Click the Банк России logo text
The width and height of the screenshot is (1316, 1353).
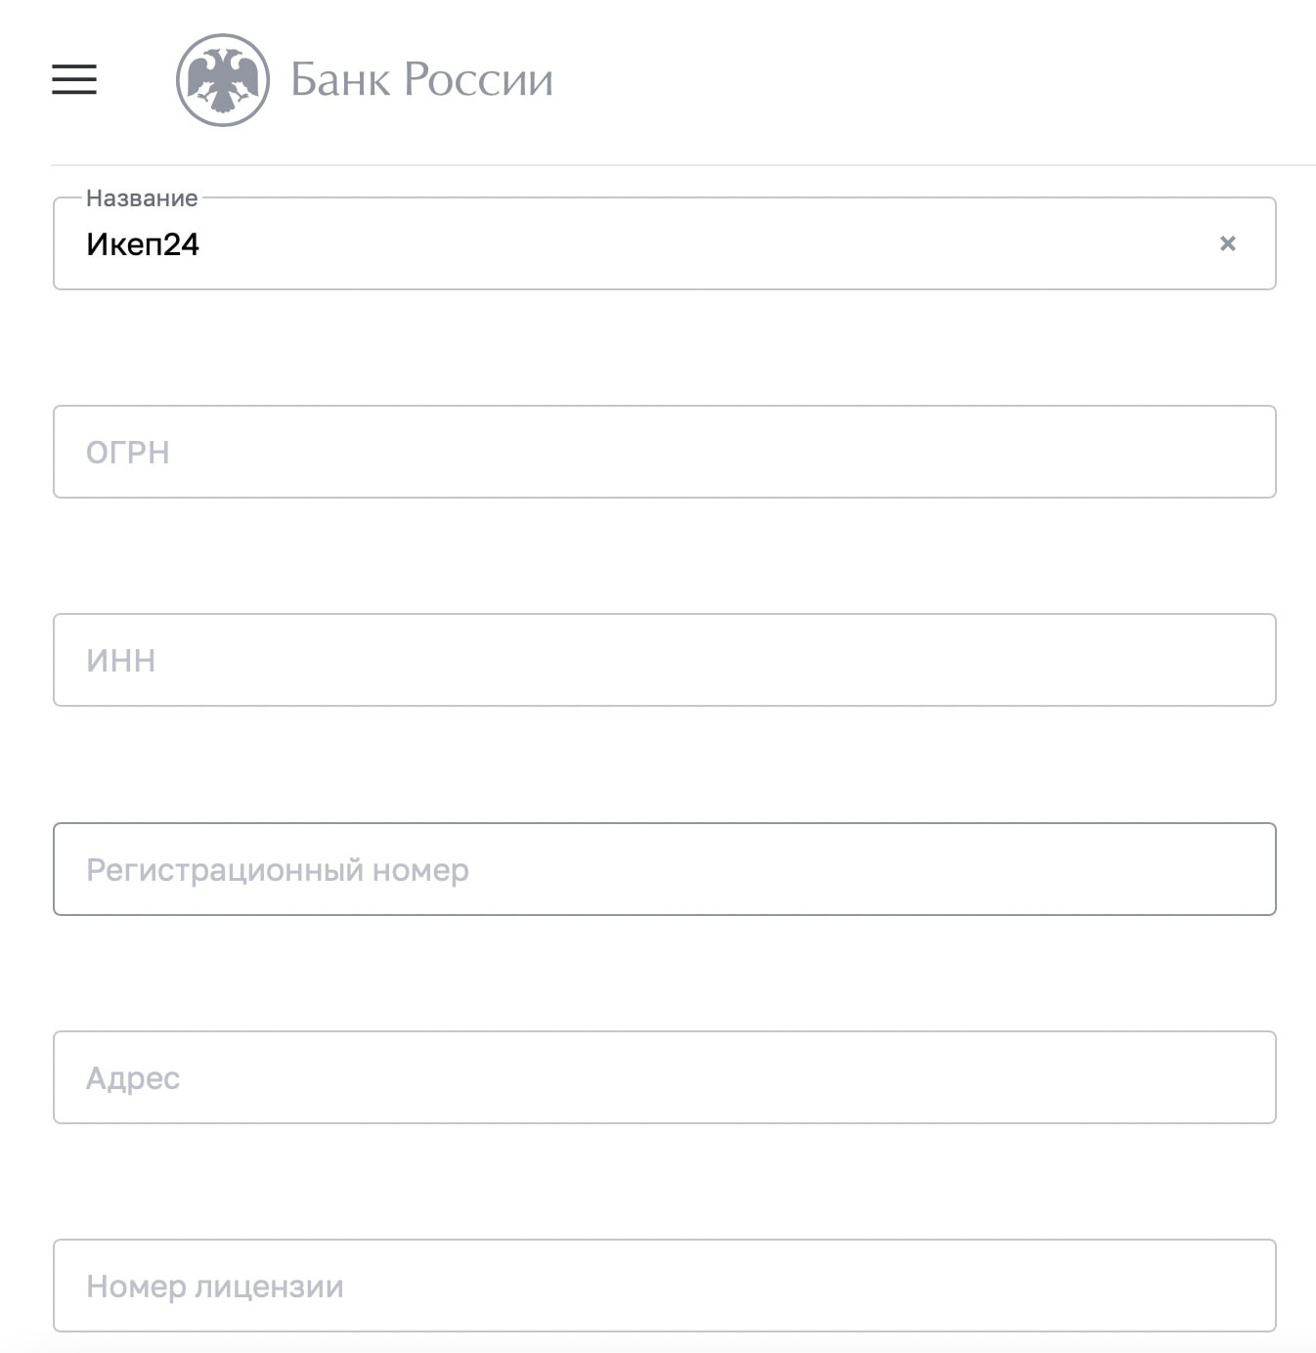422,79
